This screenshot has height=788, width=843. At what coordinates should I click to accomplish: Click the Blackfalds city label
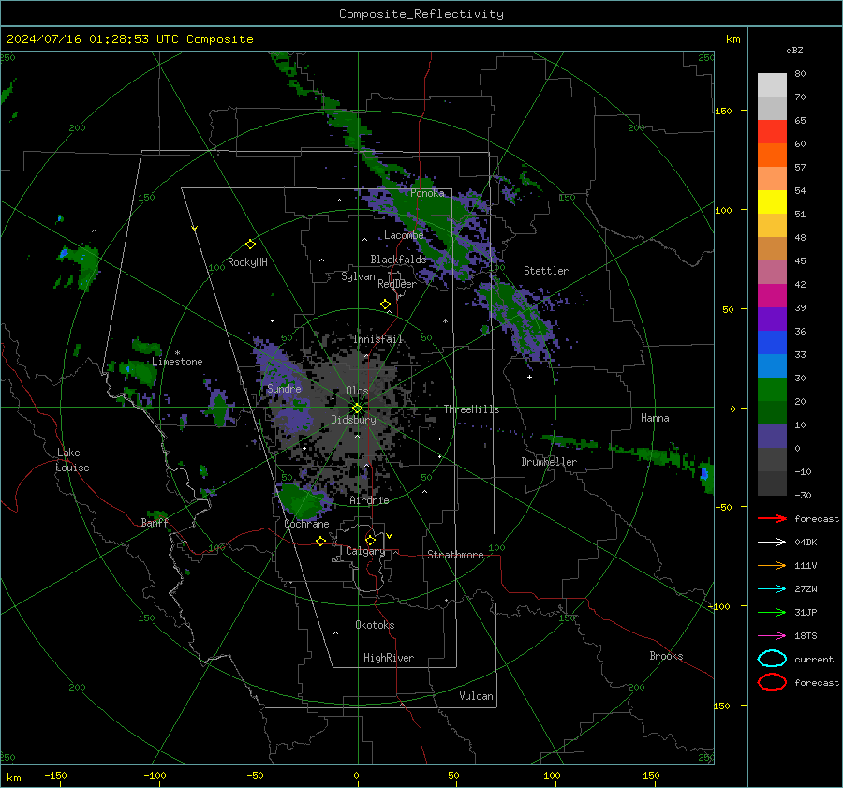tap(398, 260)
